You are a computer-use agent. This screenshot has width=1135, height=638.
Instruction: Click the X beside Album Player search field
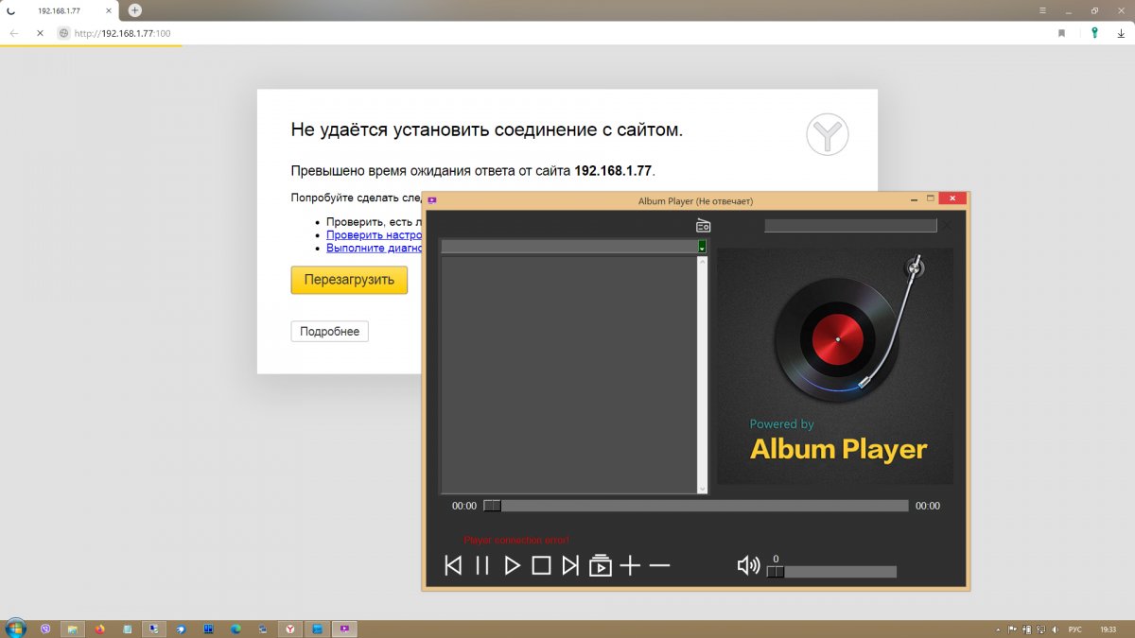(947, 225)
